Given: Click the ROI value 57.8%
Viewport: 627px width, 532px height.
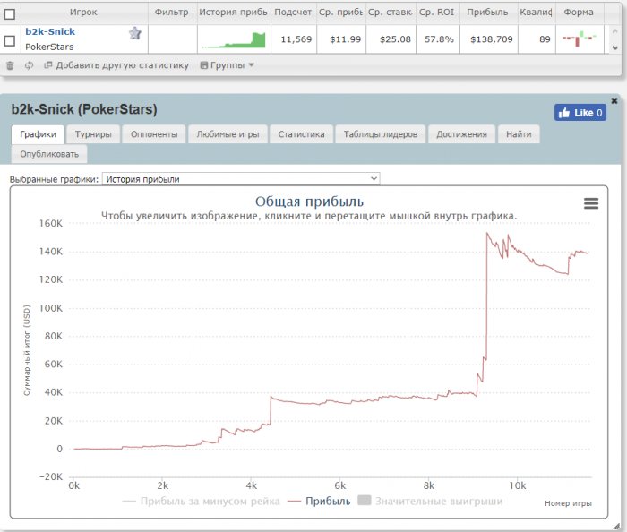Looking at the screenshot, I should click(x=439, y=39).
